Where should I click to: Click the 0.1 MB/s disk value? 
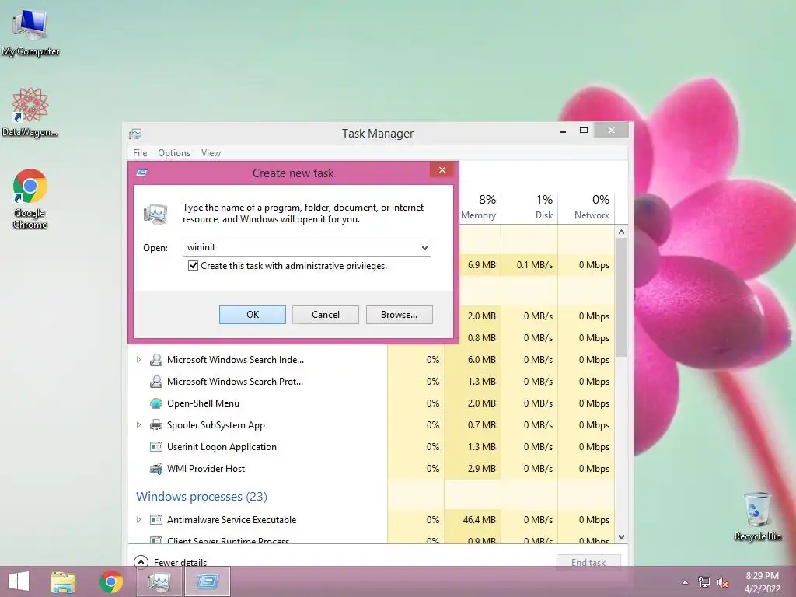[x=535, y=265]
